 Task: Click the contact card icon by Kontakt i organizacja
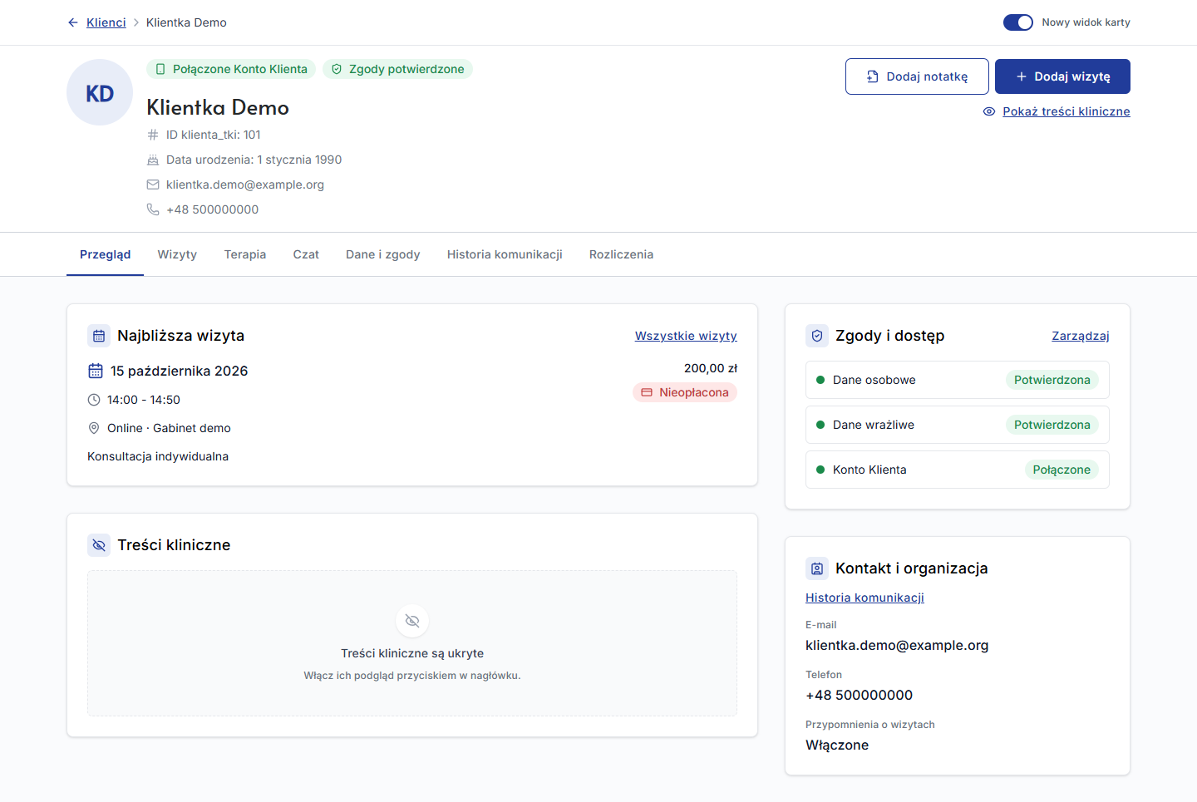[817, 568]
